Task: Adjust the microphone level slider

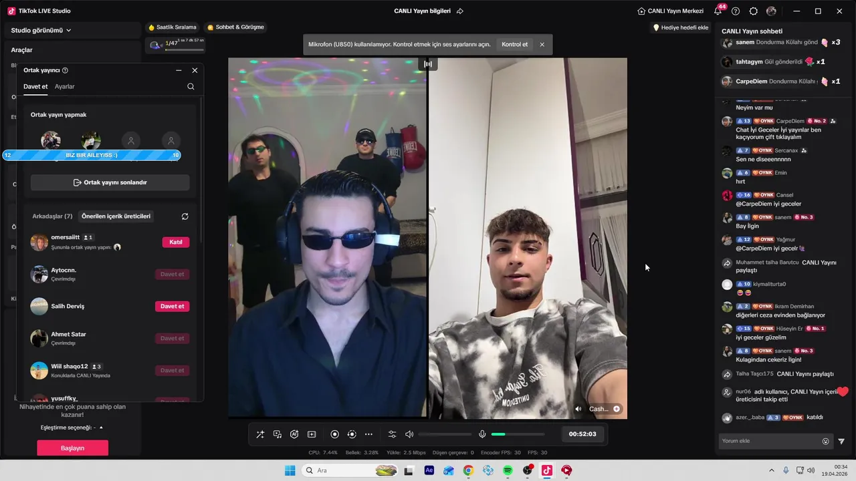Action: [518, 434]
